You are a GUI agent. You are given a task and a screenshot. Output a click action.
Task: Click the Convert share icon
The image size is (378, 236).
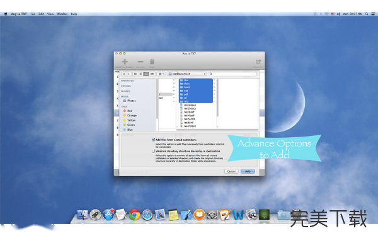258,62
